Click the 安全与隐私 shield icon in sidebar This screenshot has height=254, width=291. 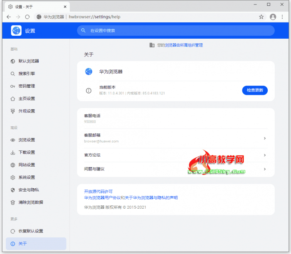pyautogui.click(x=12, y=190)
